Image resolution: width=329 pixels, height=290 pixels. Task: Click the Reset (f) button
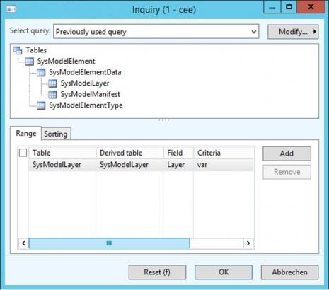[157, 272]
